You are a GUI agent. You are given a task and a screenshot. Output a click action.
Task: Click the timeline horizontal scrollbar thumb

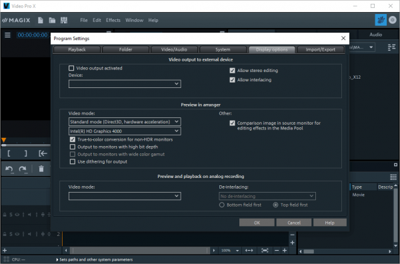tap(139, 251)
